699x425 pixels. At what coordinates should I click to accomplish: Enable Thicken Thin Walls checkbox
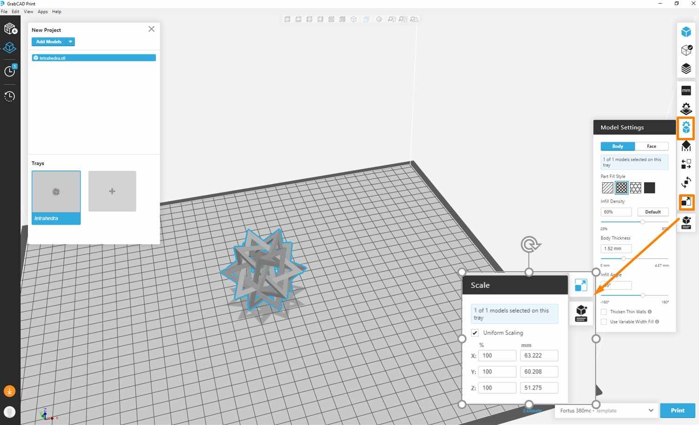click(604, 312)
